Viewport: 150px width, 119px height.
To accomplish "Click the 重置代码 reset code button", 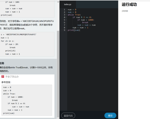I will coord(68,116).
